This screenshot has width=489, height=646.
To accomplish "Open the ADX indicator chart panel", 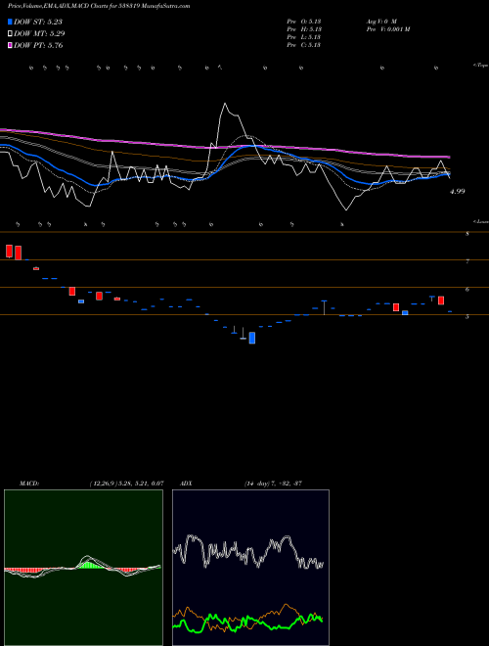I will [250, 568].
